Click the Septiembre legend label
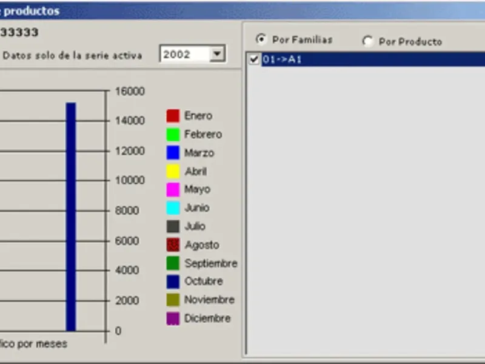Image resolution: width=485 pixels, height=364 pixels. 211,263
